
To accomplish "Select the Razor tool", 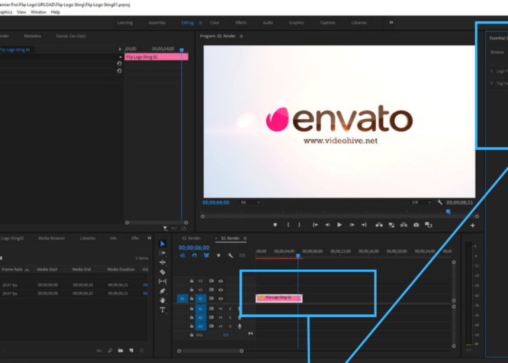I will coord(163,272).
